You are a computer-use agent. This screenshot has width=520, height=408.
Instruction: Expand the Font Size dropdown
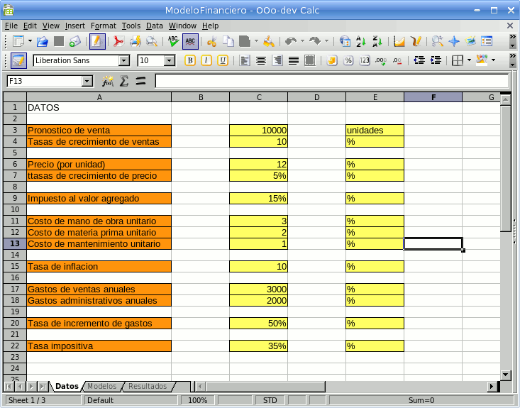click(170, 61)
